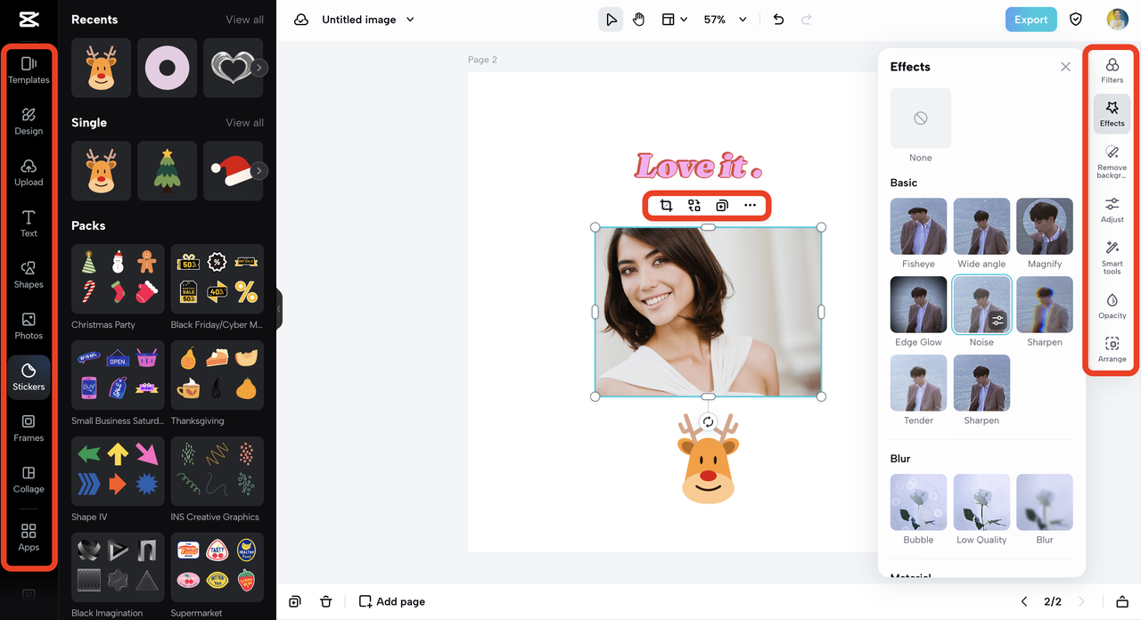Image resolution: width=1141 pixels, height=620 pixels.
Task: Open more options in floating toolbar
Action: point(751,206)
